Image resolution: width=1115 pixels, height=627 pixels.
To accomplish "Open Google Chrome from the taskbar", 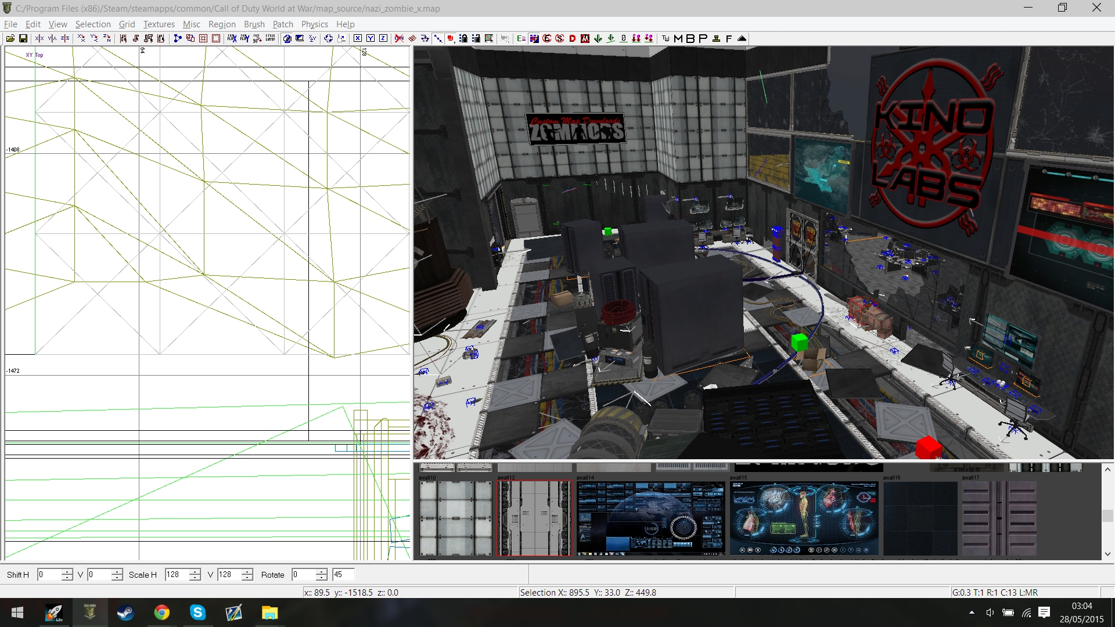I will point(161,612).
